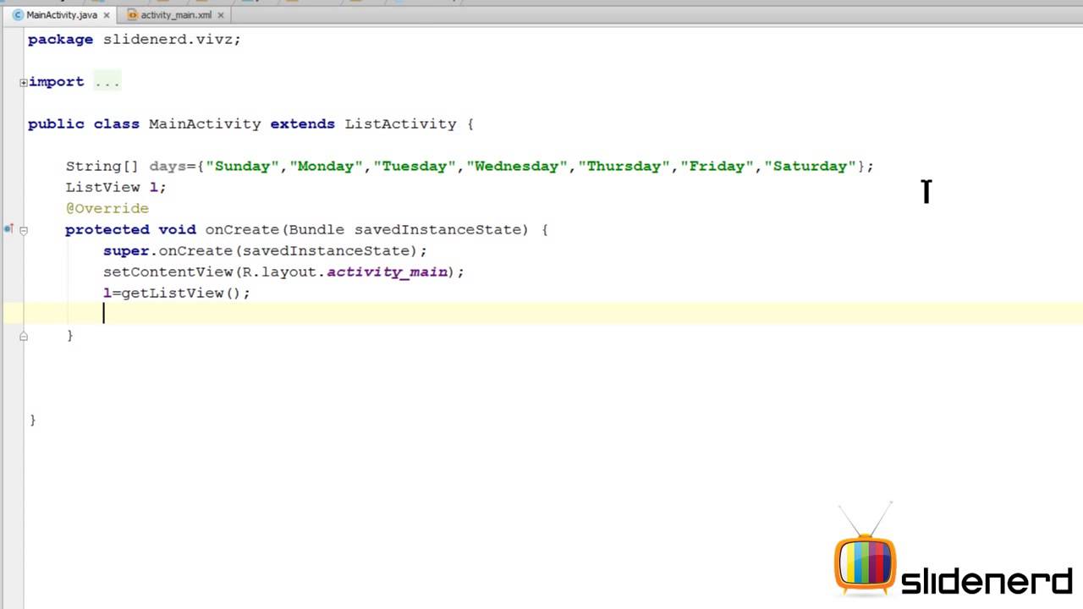The image size is (1083, 609).
Task: Click the "activity_main" layout reference
Action: 388,272
